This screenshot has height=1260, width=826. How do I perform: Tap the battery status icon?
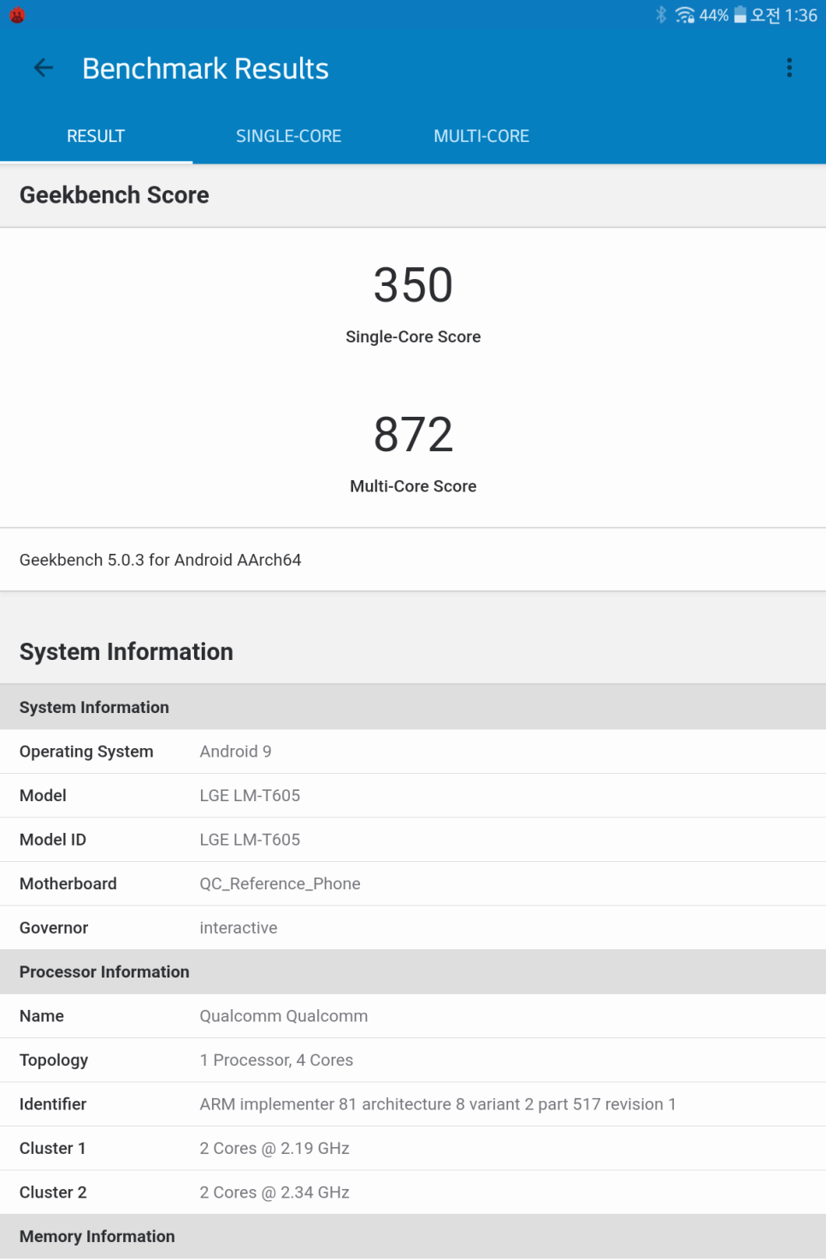click(740, 15)
